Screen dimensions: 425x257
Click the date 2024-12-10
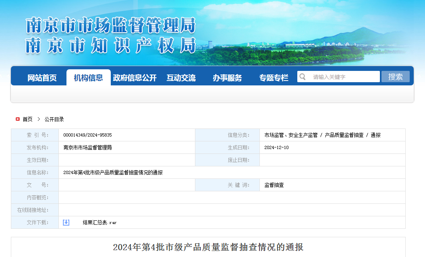(x=276, y=147)
